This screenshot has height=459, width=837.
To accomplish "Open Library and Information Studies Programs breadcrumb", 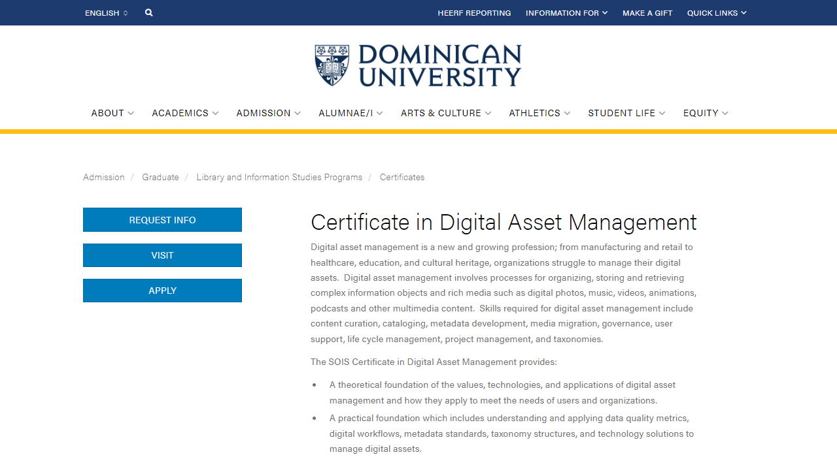I will (279, 177).
